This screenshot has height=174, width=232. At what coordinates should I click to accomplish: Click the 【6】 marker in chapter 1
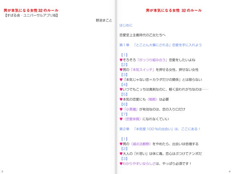pyautogui.click(x=124, y=104)
